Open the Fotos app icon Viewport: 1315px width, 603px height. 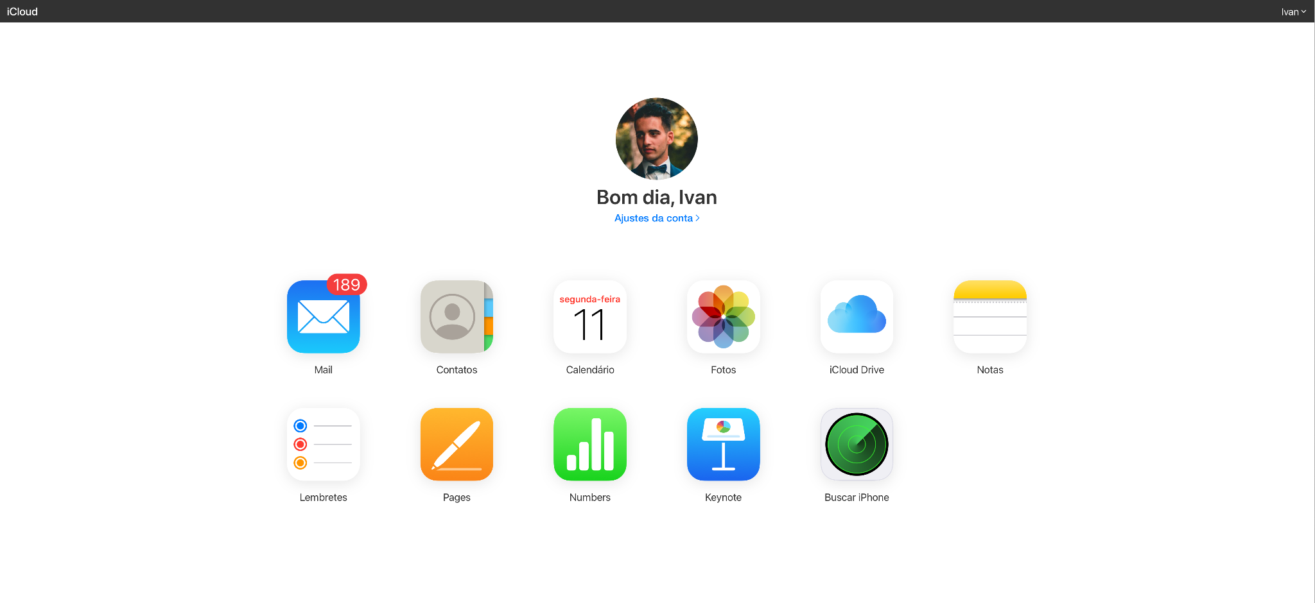point(724,317)
